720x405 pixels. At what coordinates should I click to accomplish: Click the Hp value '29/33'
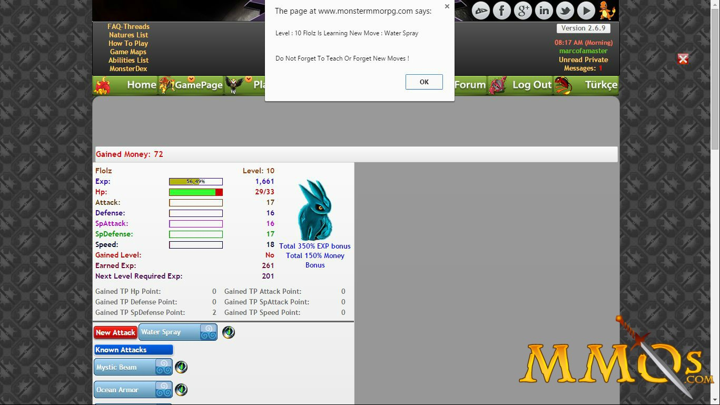coord(265,192)
